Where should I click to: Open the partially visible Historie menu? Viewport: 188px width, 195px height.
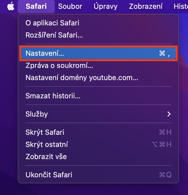tap(181, 6)
